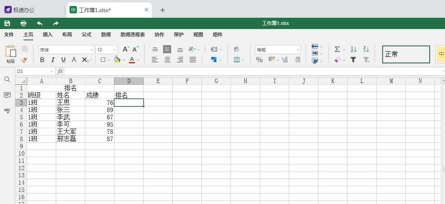This screenshot has width=445, height=204.
Task: Click the Filter funnel icon
Action: (353, 60)
